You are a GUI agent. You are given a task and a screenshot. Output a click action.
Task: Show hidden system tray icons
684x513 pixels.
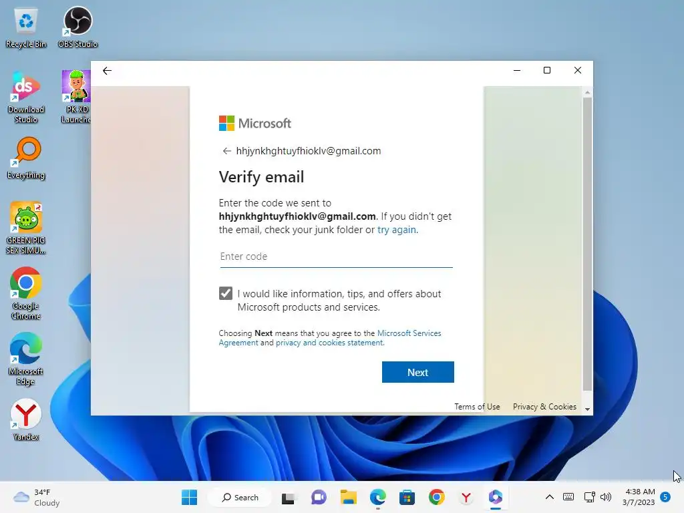coord(550,497)
